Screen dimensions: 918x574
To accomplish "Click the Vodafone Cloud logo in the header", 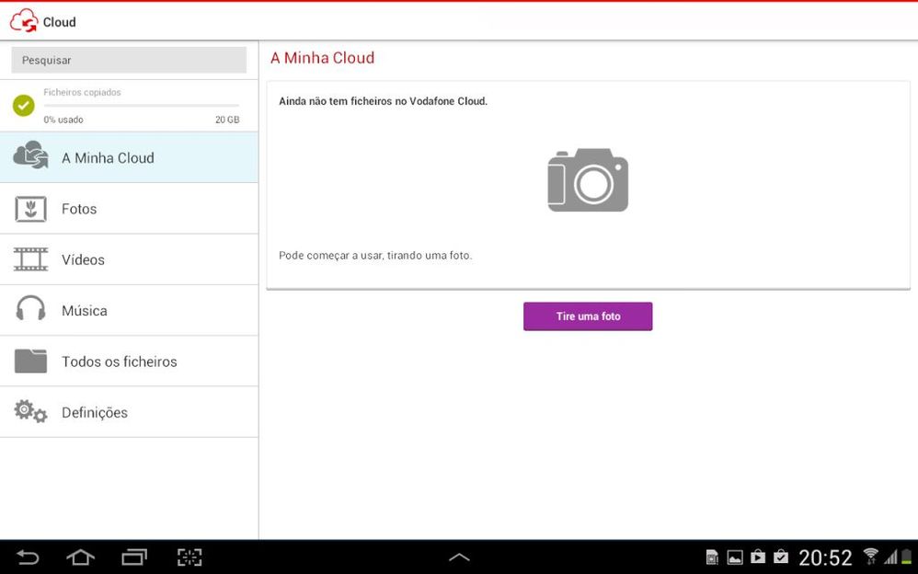I will (x=25, y=18).
